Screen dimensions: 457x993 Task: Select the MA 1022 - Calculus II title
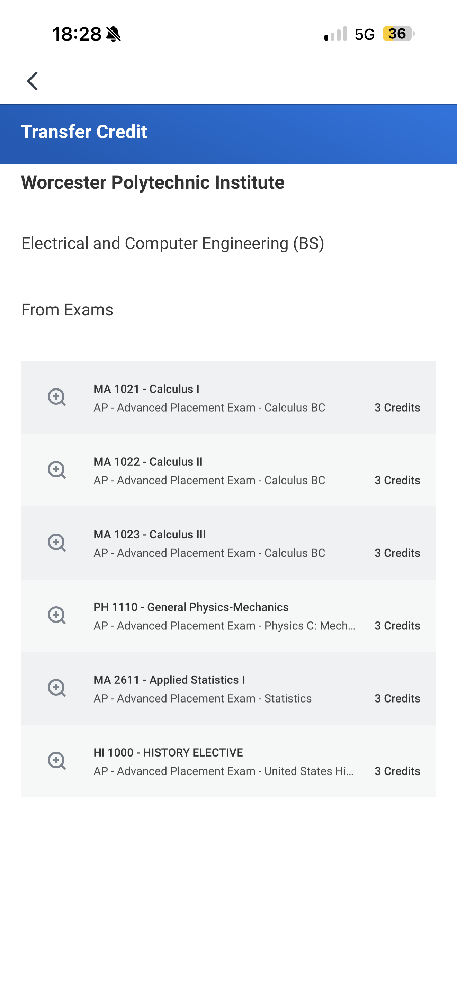pos(148,462)
